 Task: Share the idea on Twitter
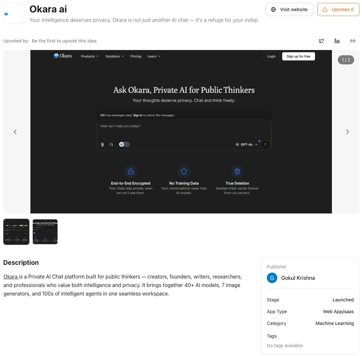pyautogui.click(x=321, y=41)
